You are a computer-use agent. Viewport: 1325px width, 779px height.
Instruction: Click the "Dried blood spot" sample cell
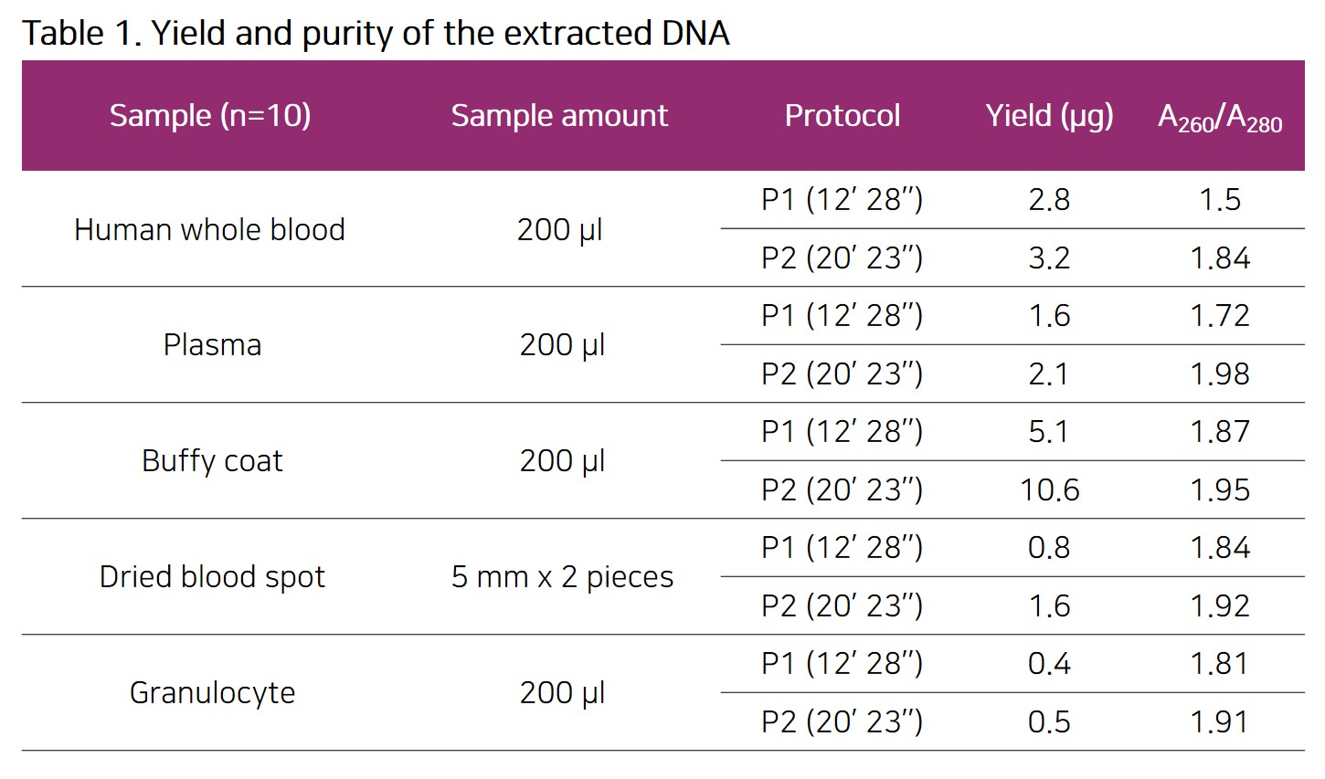pyautogui.click(x=212, y=577)
